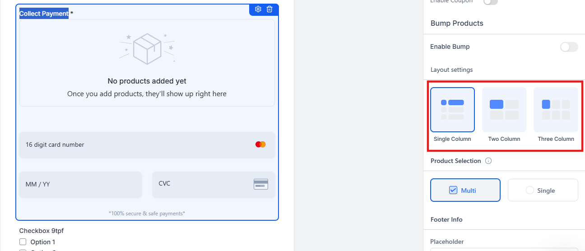Click the CVC input field

coord(199,184)
